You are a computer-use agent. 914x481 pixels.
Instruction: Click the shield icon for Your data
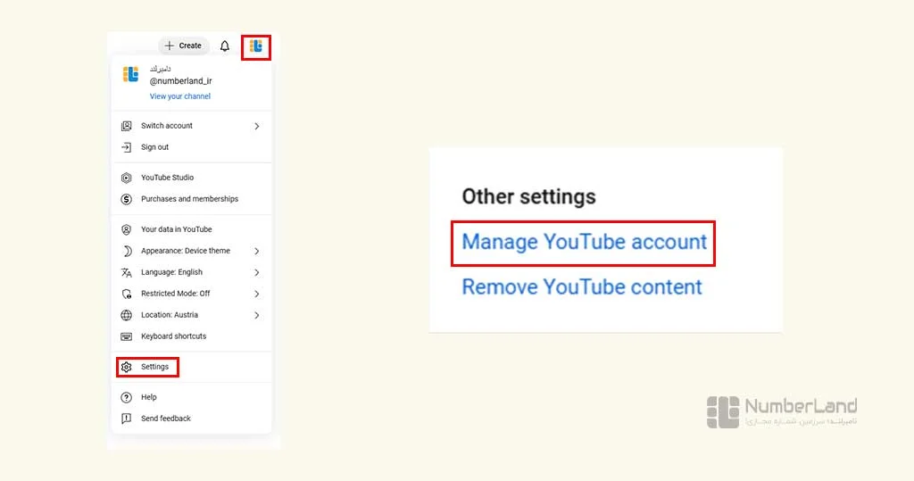(126, 229)
